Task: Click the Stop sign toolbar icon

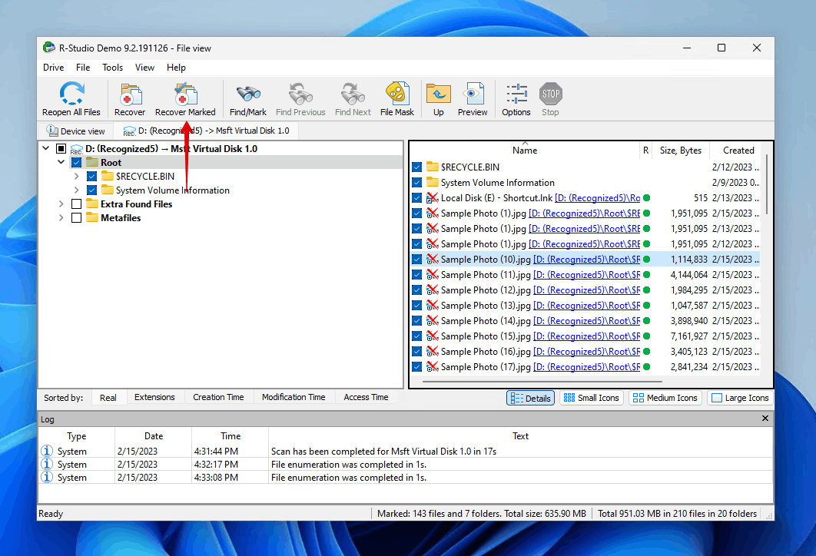Action: click(x=551, y=94)
